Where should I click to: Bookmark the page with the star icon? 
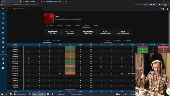point(142,5)
